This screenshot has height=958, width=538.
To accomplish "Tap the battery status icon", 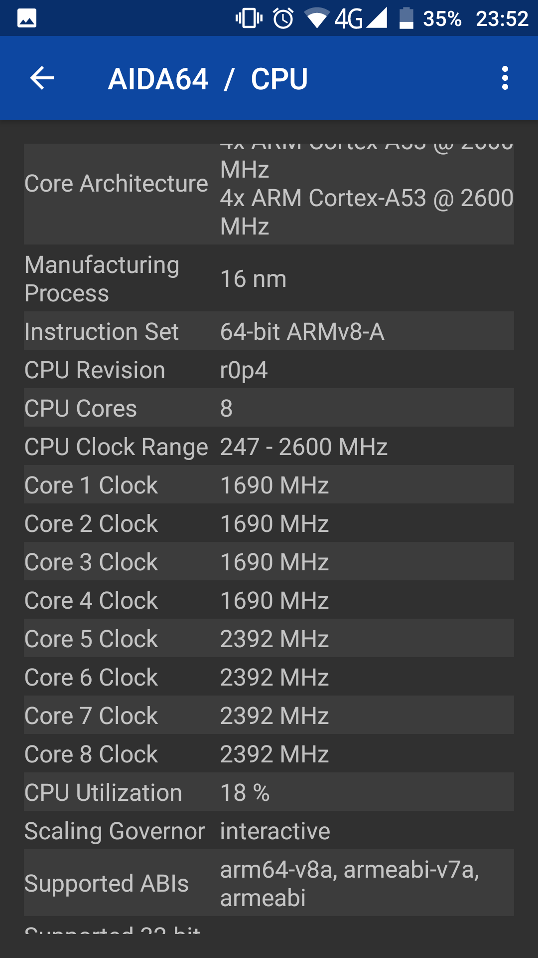I will pyautogui.click(x=406, y=18).
